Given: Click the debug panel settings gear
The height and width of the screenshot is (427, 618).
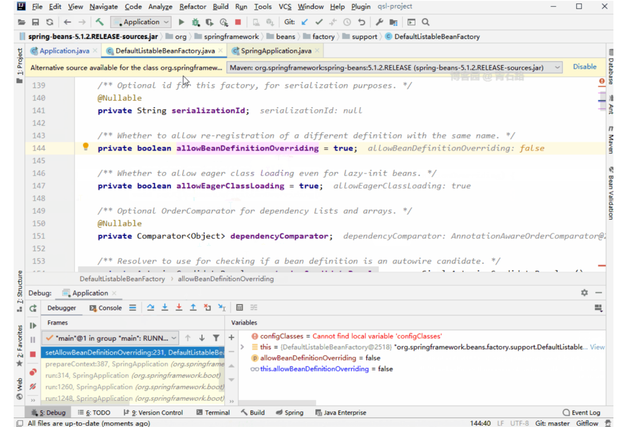Looking at the screenshot, I should 584,292.
